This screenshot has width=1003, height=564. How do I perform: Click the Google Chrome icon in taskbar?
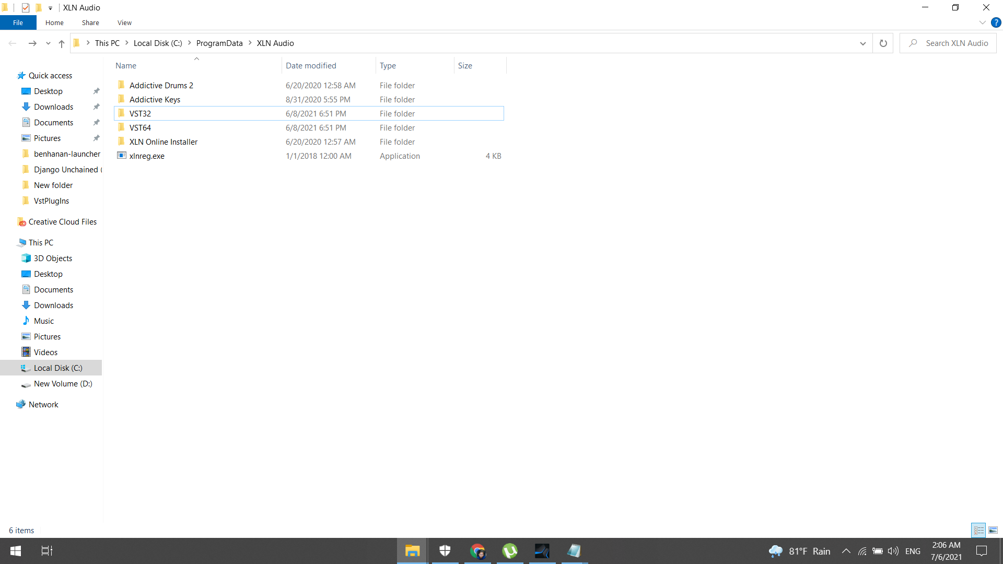click(x=477, y=551)
